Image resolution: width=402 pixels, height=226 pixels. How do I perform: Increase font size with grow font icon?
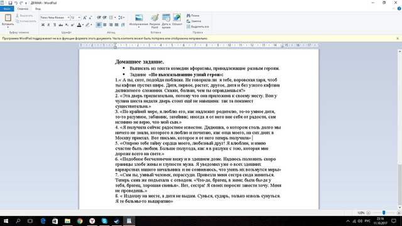click(85, 18)
